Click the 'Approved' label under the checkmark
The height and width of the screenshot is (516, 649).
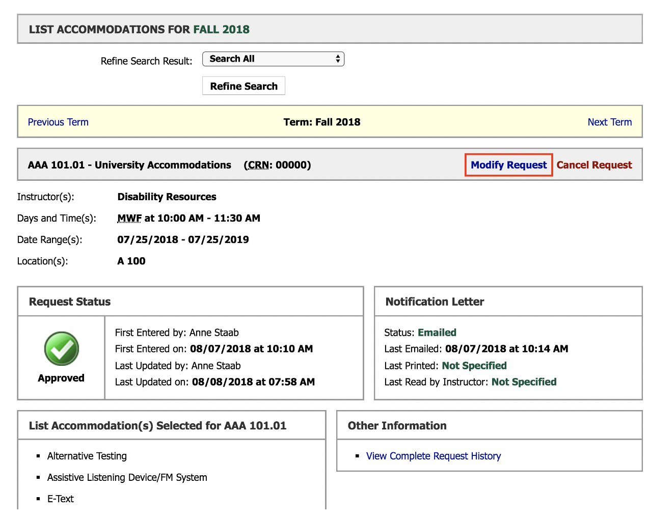point(61,378)
